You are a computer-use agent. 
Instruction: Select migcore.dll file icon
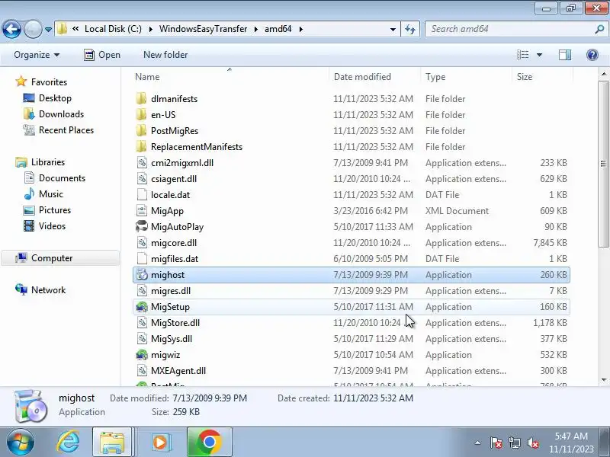[x=142, y=242]
